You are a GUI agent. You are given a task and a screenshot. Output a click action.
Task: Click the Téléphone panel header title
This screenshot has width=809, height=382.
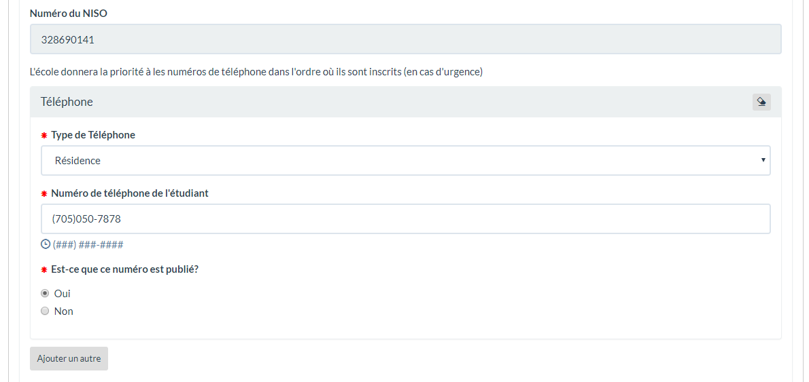pos(67,102)
